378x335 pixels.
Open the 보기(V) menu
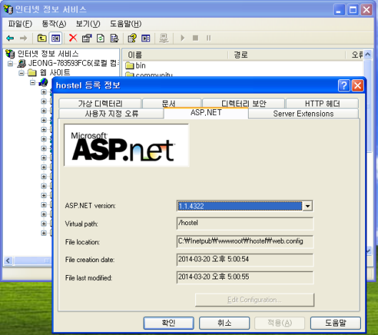[x=88, y=24]
